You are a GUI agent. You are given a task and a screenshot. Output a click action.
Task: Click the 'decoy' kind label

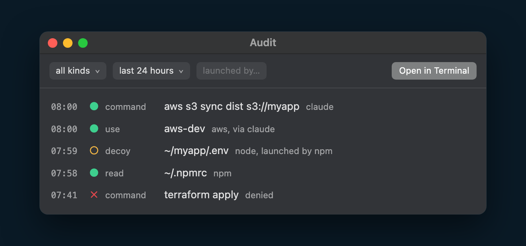click(118, 151)
